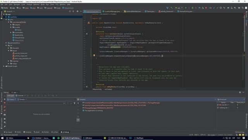Click the MapsActivity breadcrumb below the editor
This screenshot has width=248, height=140.
(x=97, y=89)
